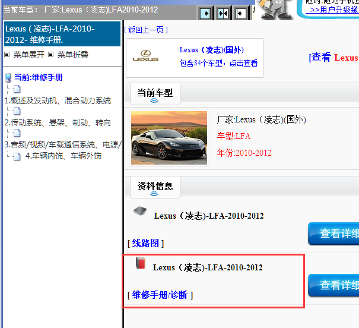This screenshot has height=328, width=359.
Task: Click Lexus title above 维修手册/诊断 link
Action: [208, 267]
